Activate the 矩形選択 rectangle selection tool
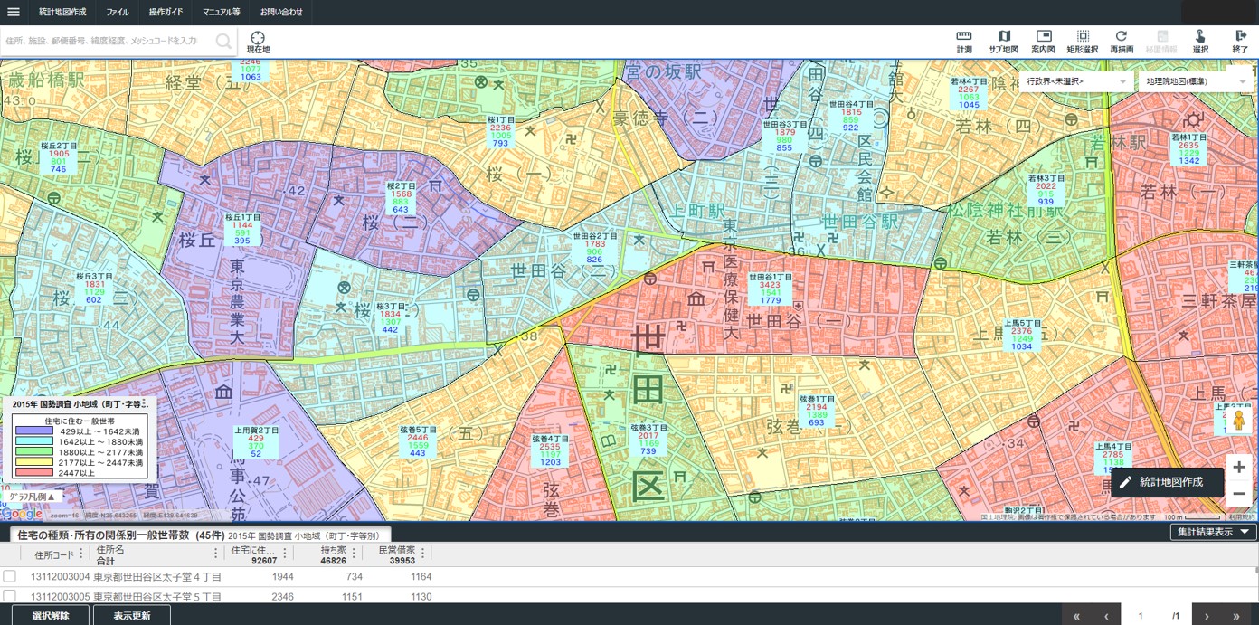Image resolution: width=1259 pixels, height=625 pixels. pos(1083,43)
